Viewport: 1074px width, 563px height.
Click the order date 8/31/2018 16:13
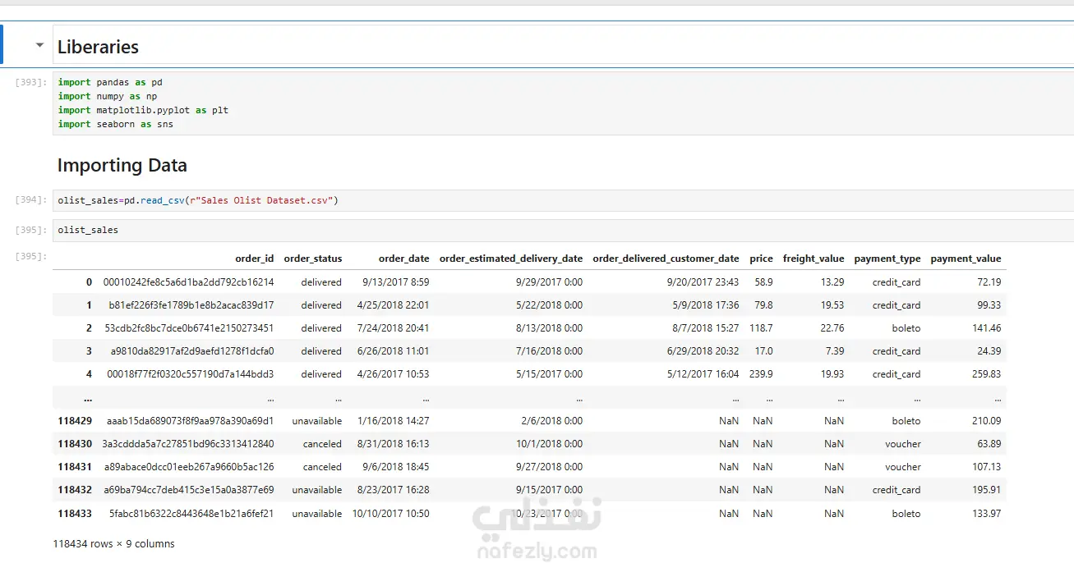(394, 444)
